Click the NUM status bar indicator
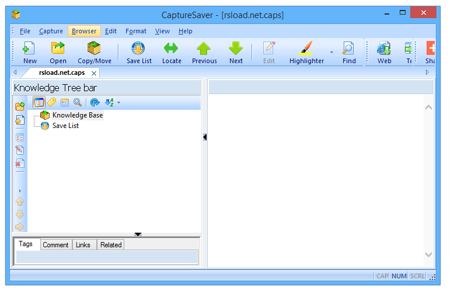 click(x=399, y=276)
